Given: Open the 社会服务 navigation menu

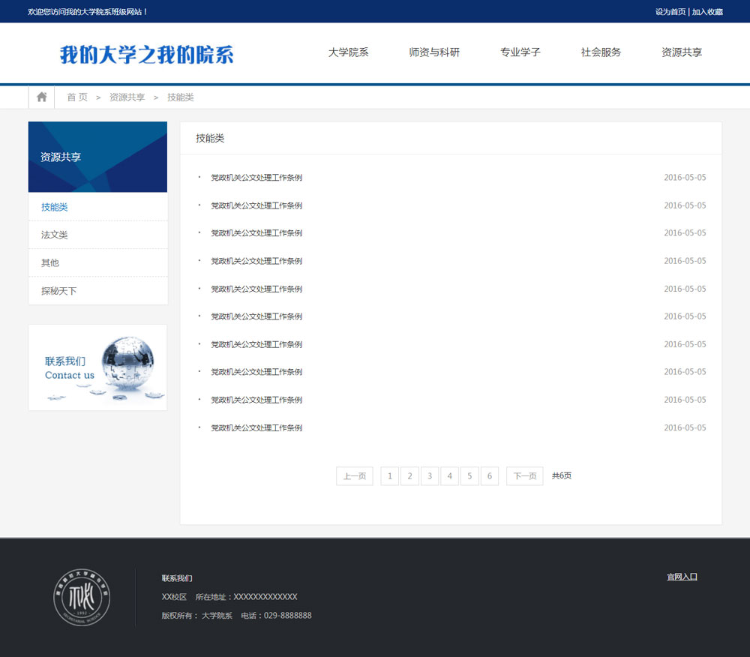Looking at the screenshot, I should coord(601,52).
